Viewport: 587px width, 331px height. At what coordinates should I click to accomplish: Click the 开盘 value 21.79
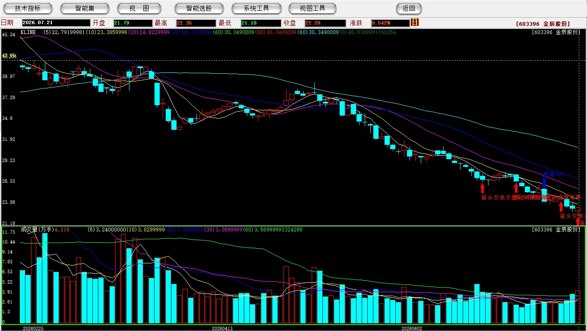[x=133, y=23]
